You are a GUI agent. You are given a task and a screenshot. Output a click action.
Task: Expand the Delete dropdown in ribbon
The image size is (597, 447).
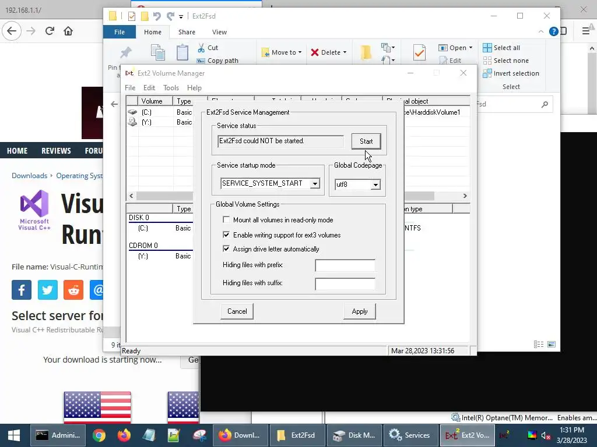pos(345,52)
